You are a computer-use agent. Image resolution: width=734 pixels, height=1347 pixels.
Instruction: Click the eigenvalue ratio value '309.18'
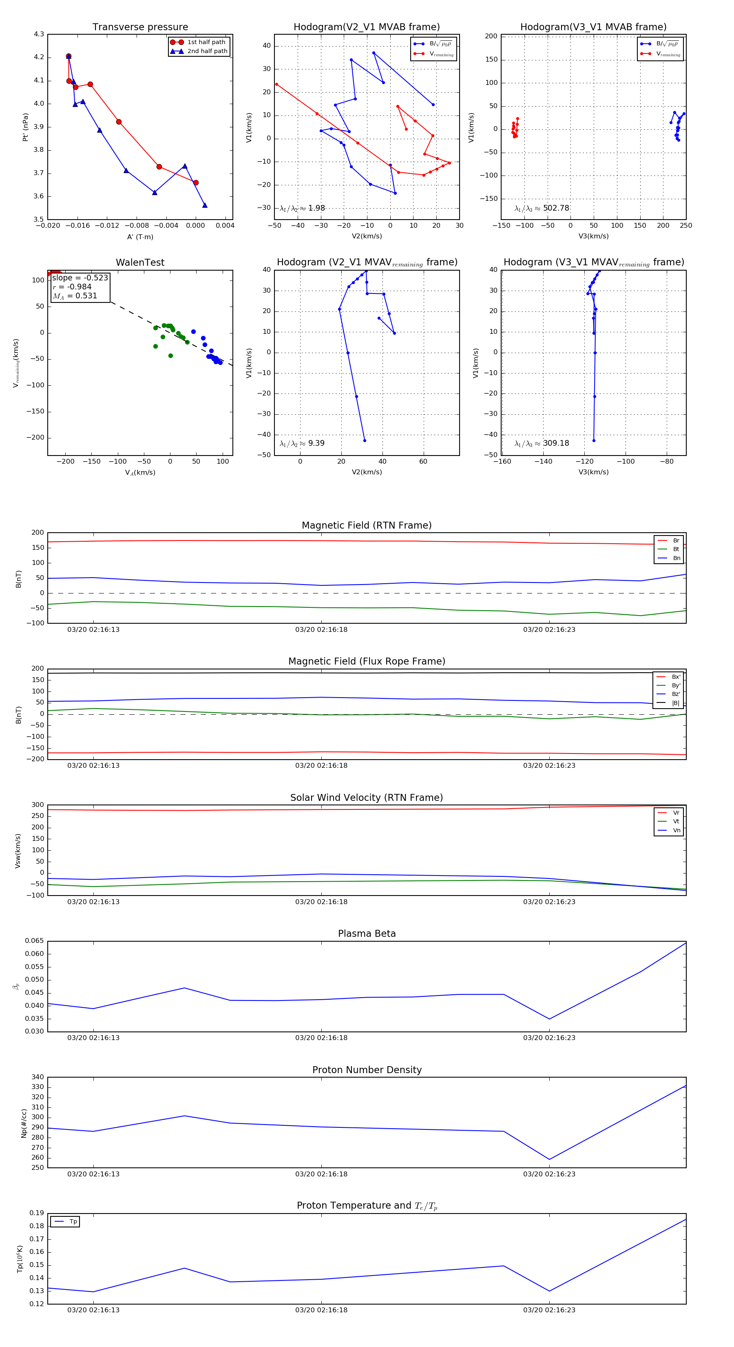point(556,443)
